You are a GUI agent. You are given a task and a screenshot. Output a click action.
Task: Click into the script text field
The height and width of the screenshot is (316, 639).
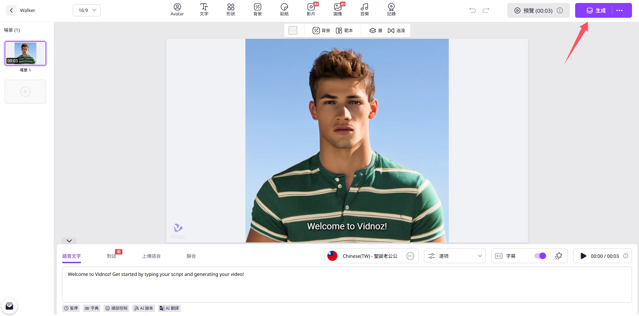point(347,285)
